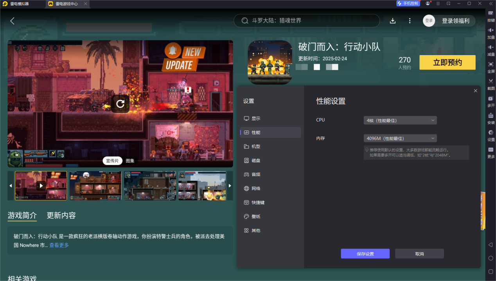Click the magnifier search icon
This screenshot has height=281, width=496.
coord(245,21)
